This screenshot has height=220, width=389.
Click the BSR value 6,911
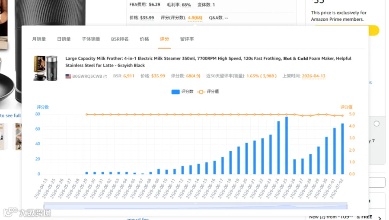tap(129, 76)
